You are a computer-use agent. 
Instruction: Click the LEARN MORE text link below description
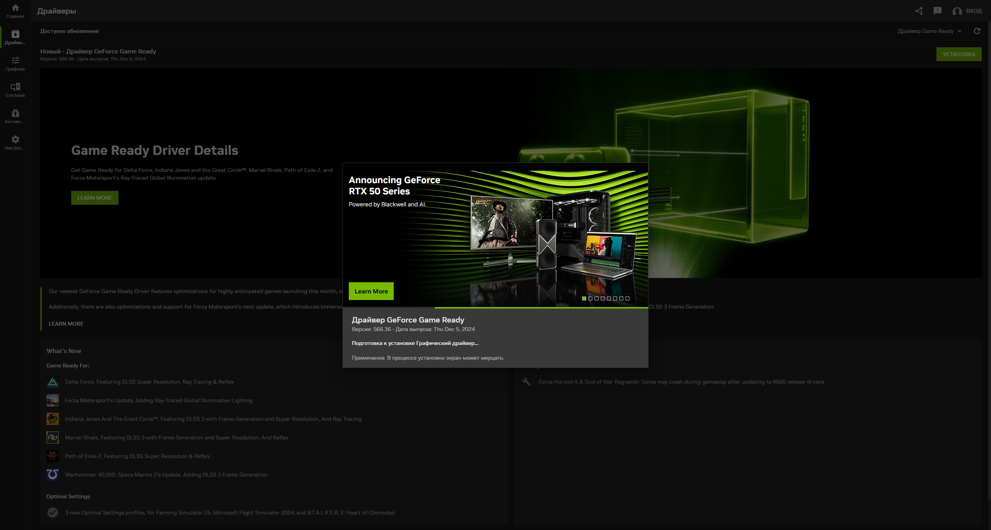66,324
